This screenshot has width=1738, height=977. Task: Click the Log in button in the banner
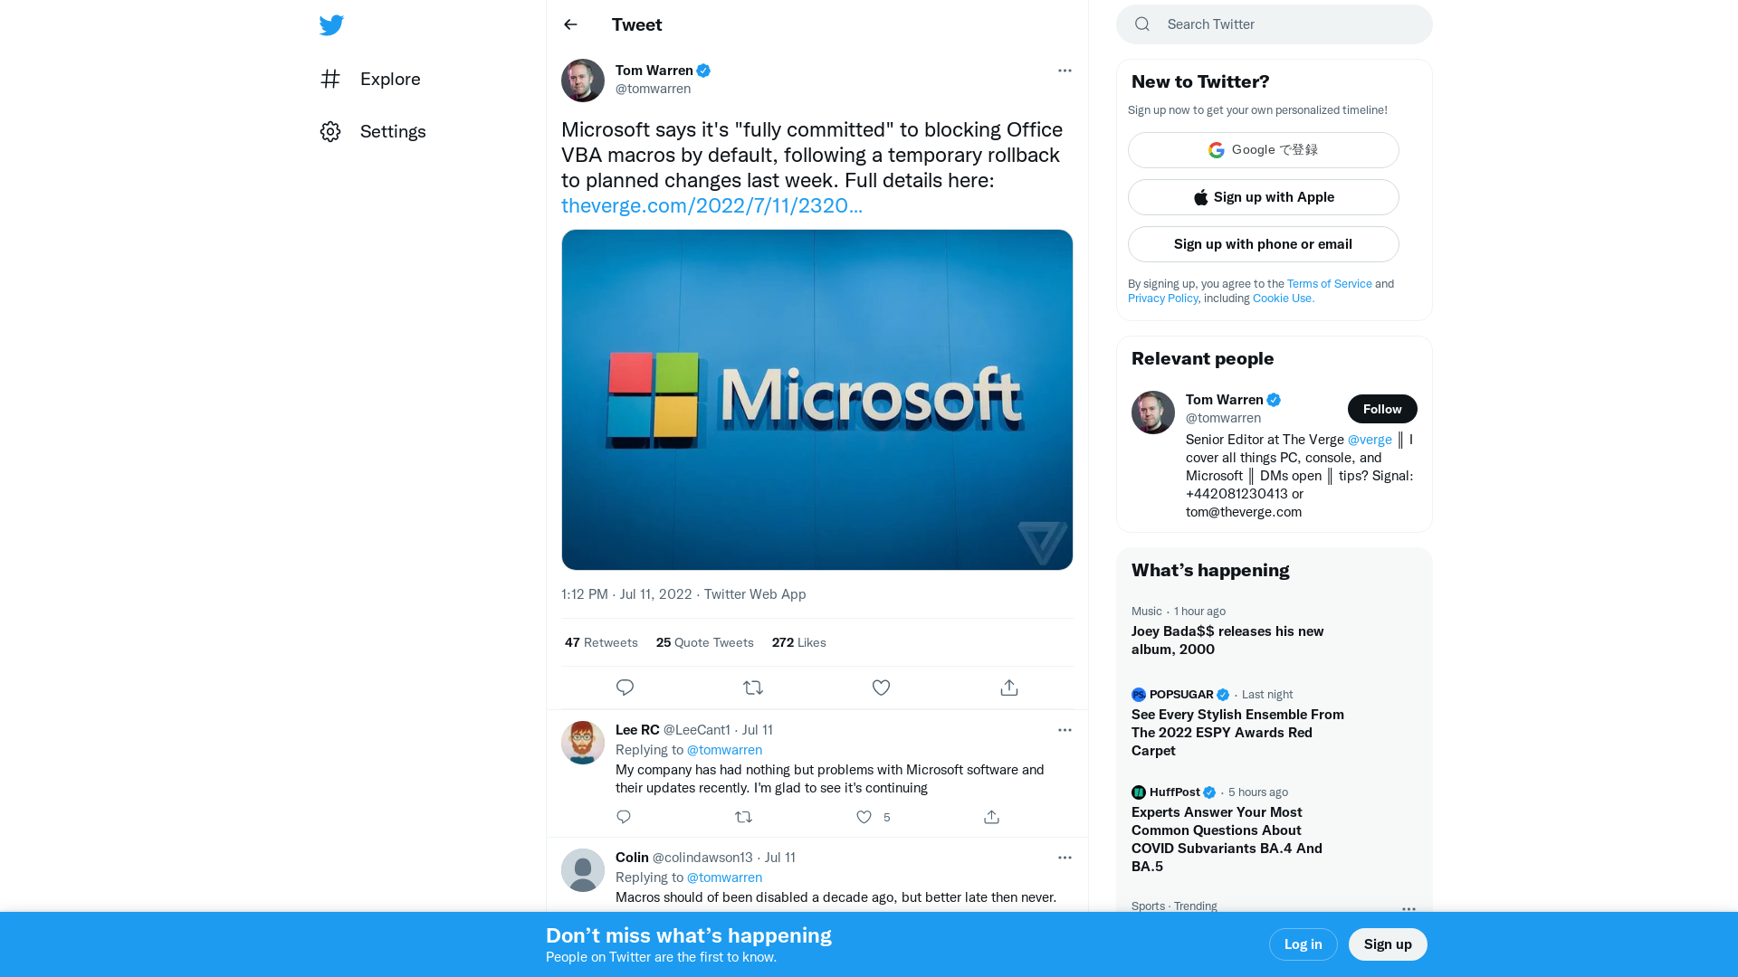click(1303, 944)
